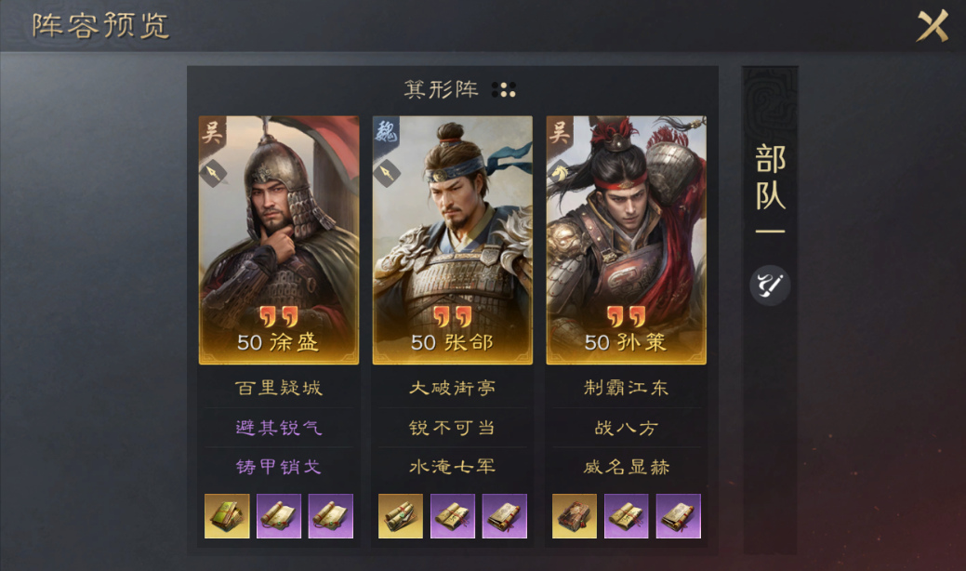The image size is (966, 571).
Task: Click 涂盛's last purple scroll item
Action: click(x=331, y=516)
